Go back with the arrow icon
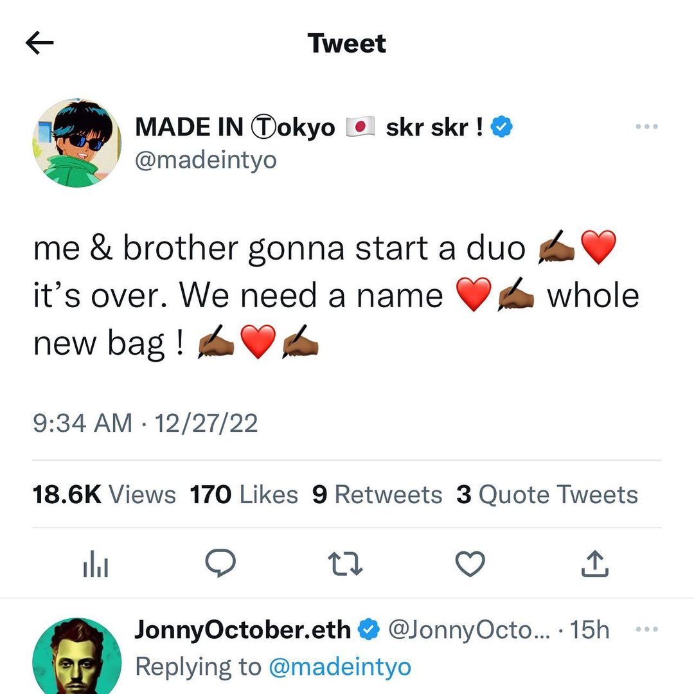The image size is (694, 694). click(40, 43)
